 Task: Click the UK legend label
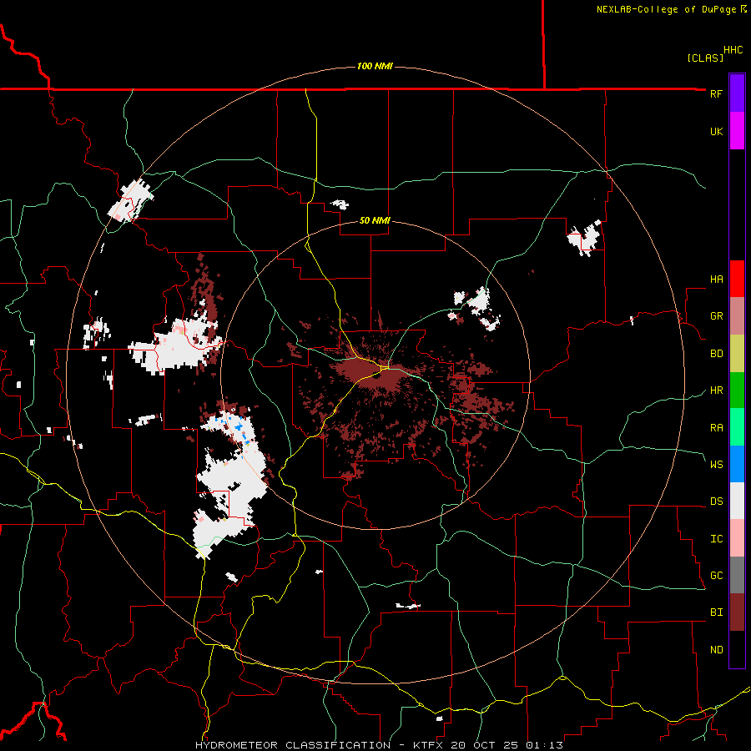(x=716, y=131)
